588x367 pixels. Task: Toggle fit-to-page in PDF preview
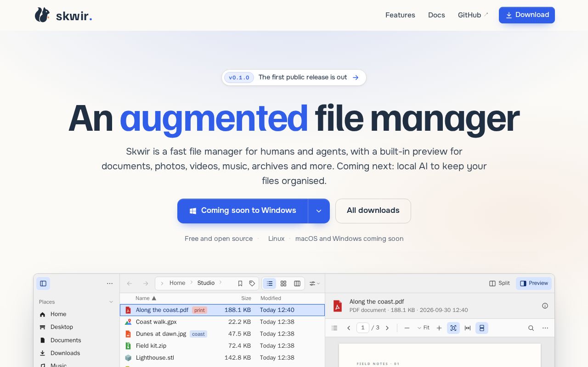pos(453,328)
